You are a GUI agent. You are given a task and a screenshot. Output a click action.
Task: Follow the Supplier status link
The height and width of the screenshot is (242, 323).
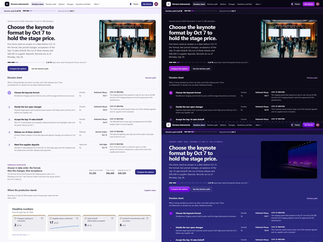pyautogui.click(x=150, y=190)
